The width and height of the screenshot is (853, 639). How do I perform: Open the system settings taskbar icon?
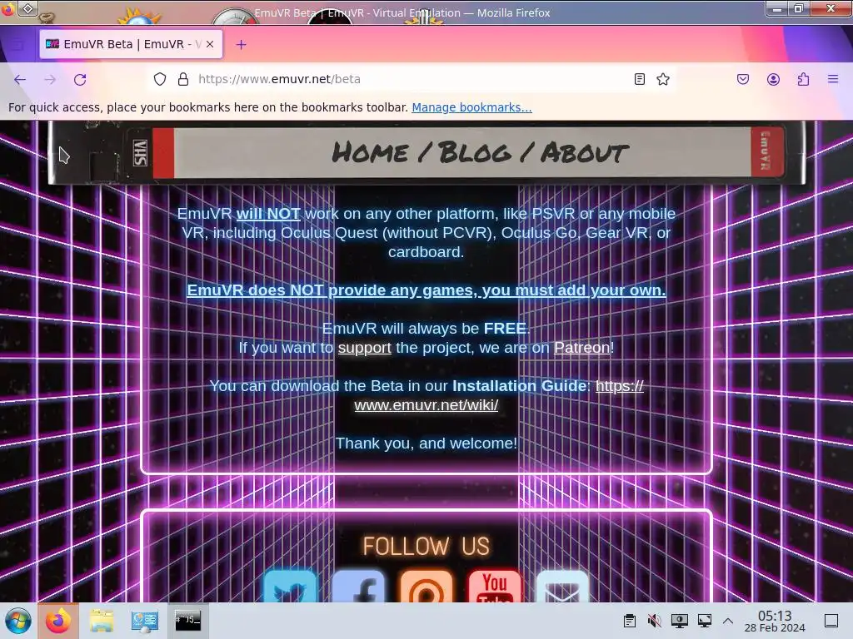[144, 621]
